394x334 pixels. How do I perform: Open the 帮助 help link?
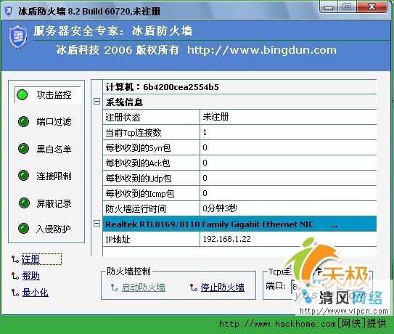click(x=31, y=276)
